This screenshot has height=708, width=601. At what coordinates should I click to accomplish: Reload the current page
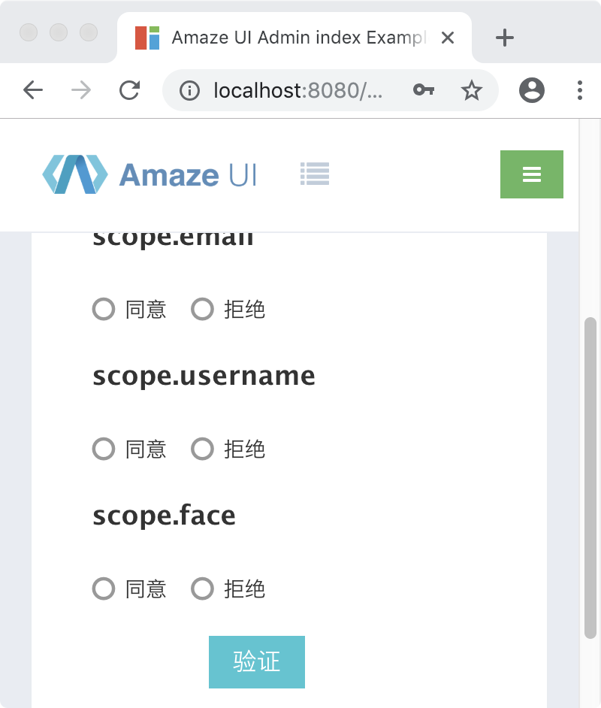coord(130,91)
